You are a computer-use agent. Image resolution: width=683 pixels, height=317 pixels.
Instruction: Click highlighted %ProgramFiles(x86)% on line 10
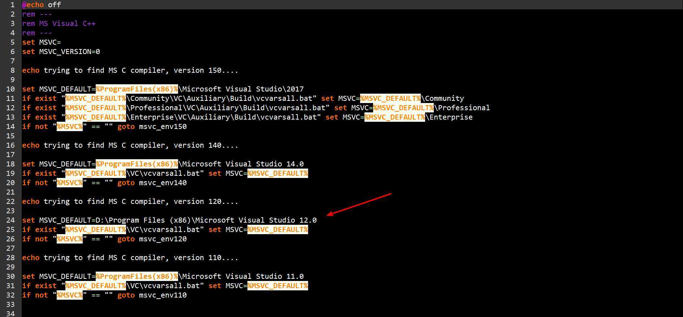[137, 89]
